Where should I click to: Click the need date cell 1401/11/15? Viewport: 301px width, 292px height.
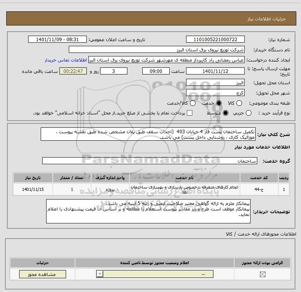click(33, 189)
